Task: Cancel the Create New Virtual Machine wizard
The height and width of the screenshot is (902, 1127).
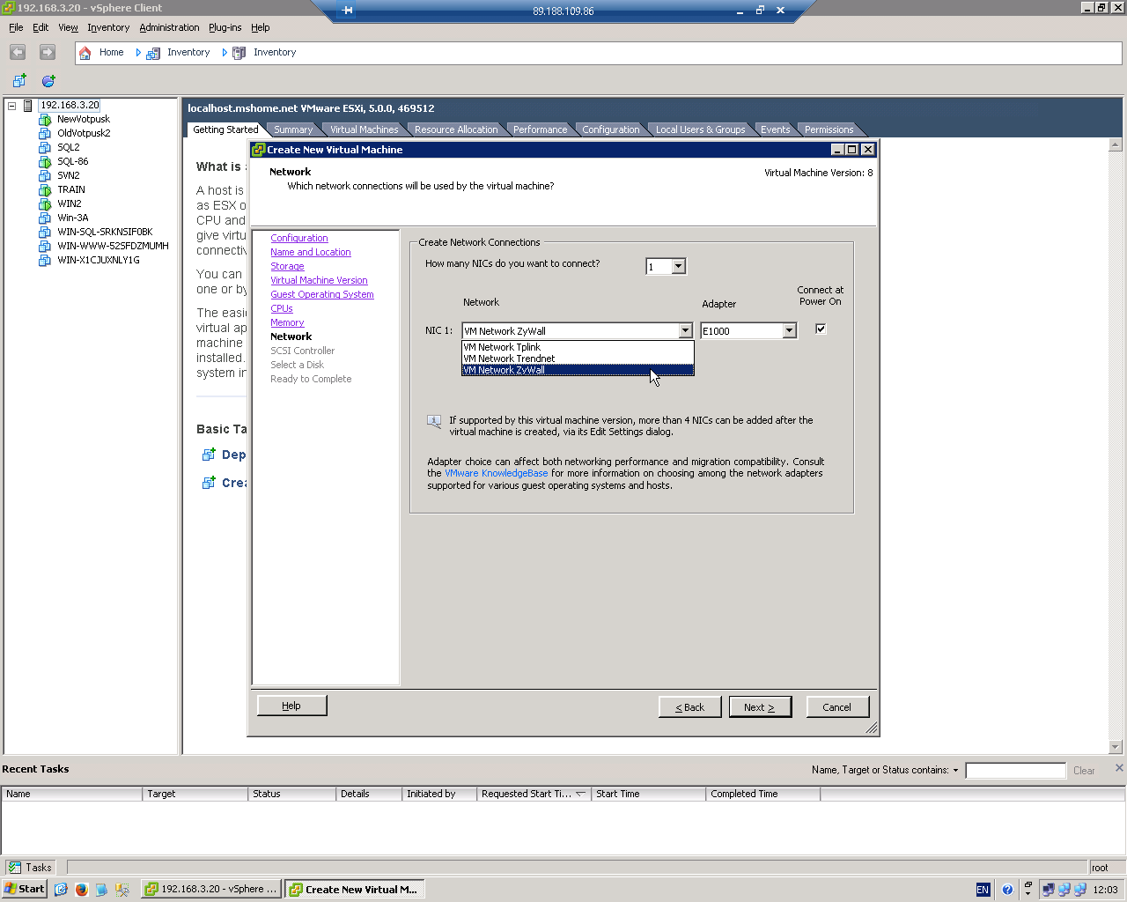Action: (837, 707)
